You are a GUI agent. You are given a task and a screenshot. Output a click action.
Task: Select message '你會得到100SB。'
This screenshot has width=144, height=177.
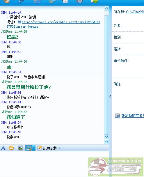pyautogui.click(x=19, y=107)
